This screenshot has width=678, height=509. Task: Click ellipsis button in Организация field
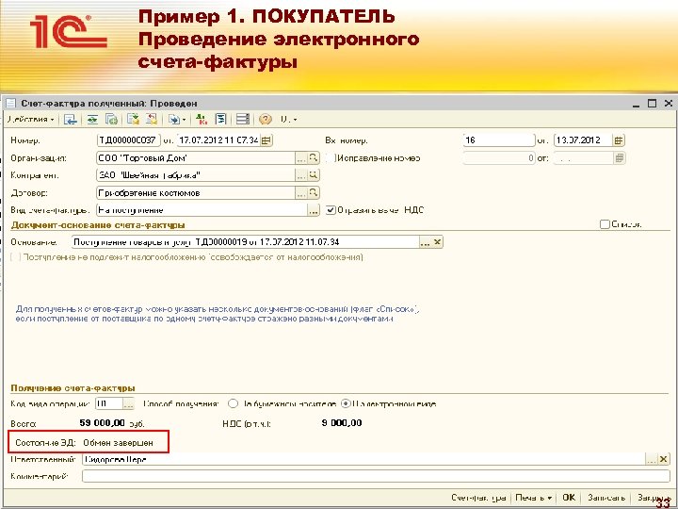pos(301,158)
